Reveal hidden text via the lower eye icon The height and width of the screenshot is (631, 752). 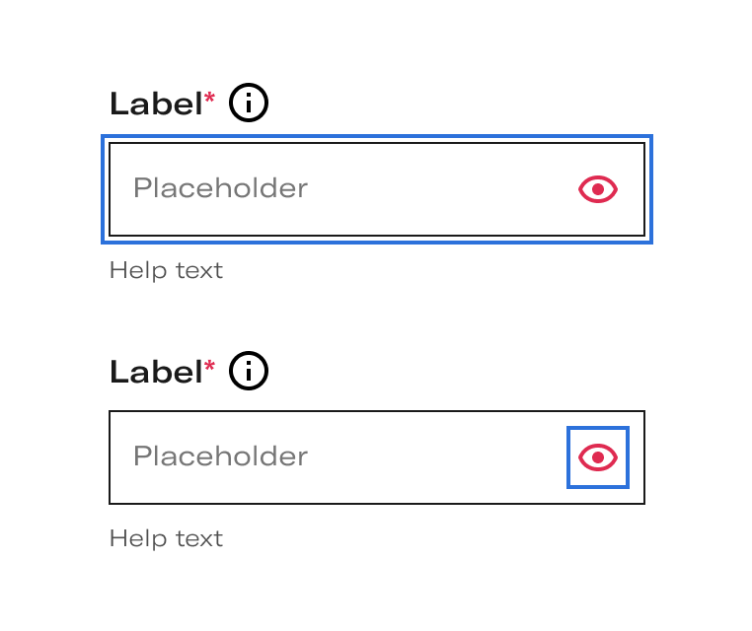598,457
